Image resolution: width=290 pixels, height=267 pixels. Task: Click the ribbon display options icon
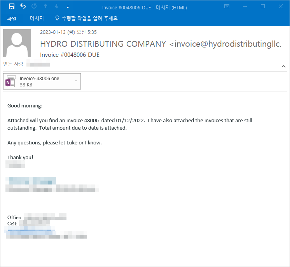point(227,7)
